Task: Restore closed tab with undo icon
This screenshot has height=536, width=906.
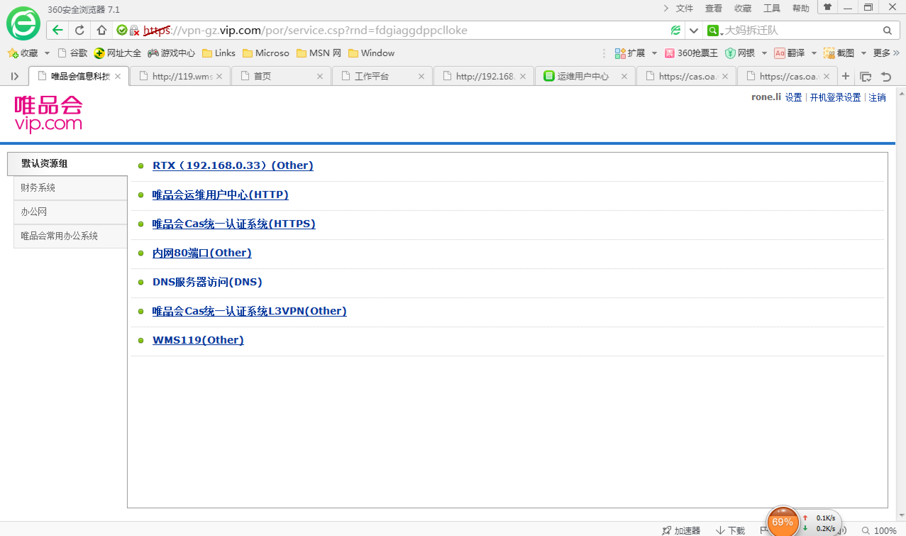Action: [x=886, y=77]
